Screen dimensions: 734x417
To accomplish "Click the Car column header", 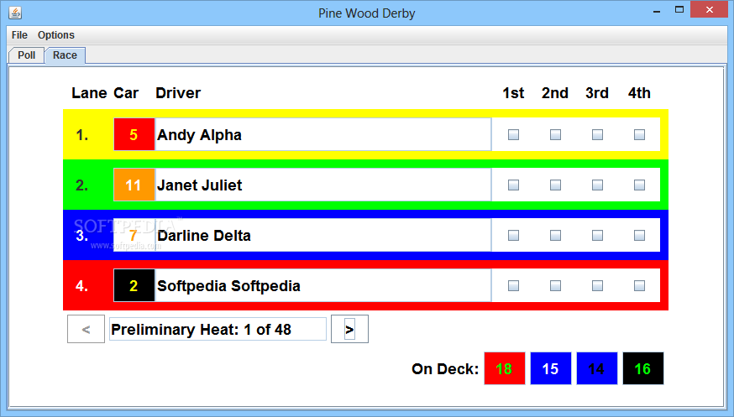I will [126, 93].
